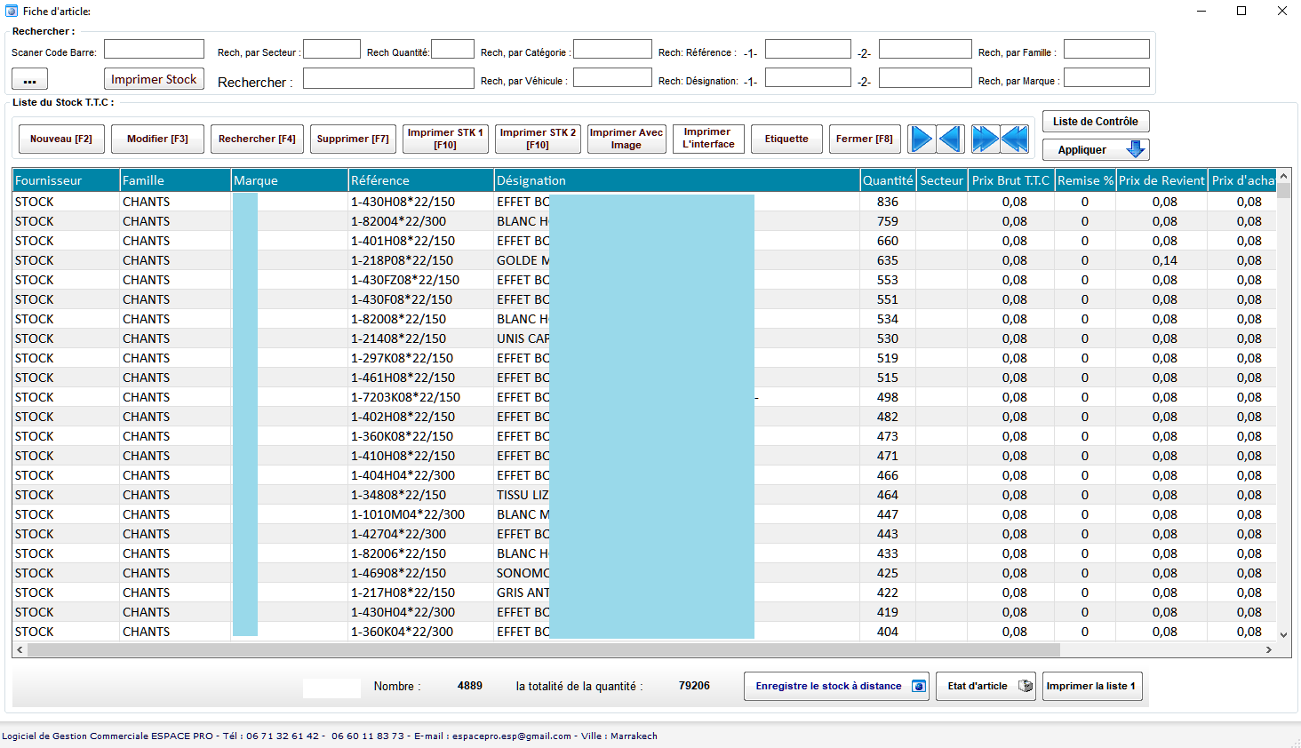Focus the Rech. par Marque field
Viewport: 1301px width, 748px height.
(x=1106, y=77)
